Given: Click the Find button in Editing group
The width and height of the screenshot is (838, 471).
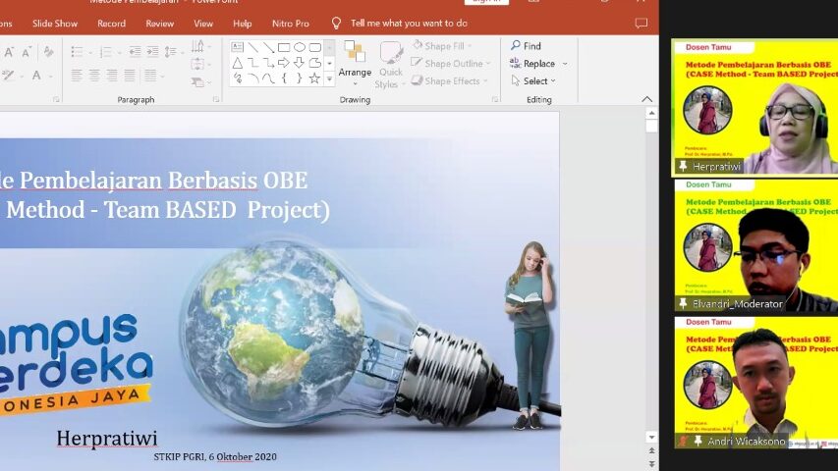Looking at the screenshot, I should coord(527,46).
